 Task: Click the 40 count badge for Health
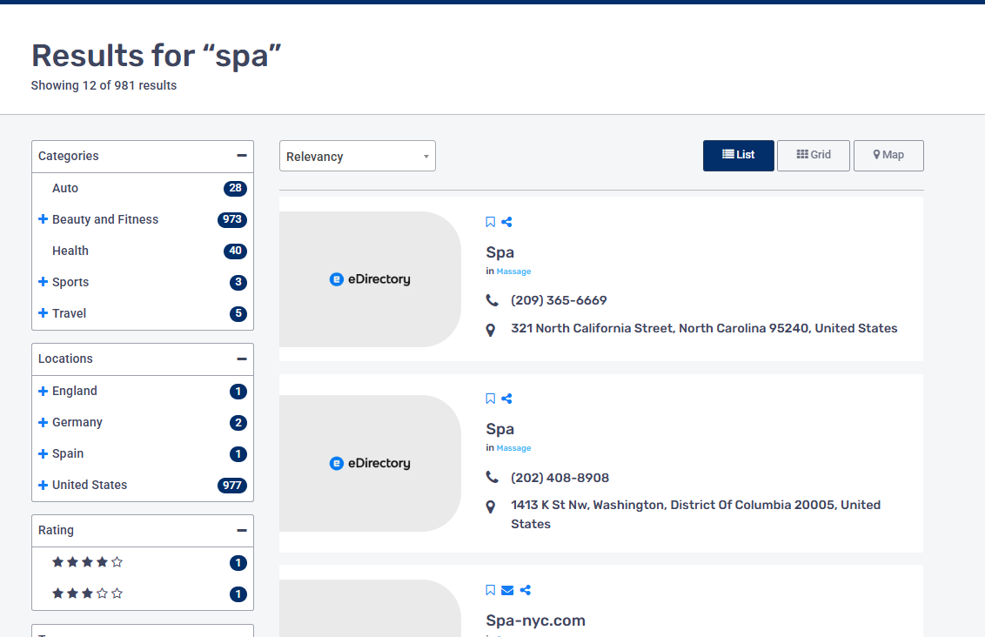pyautogui.click(x=236, y=251)
